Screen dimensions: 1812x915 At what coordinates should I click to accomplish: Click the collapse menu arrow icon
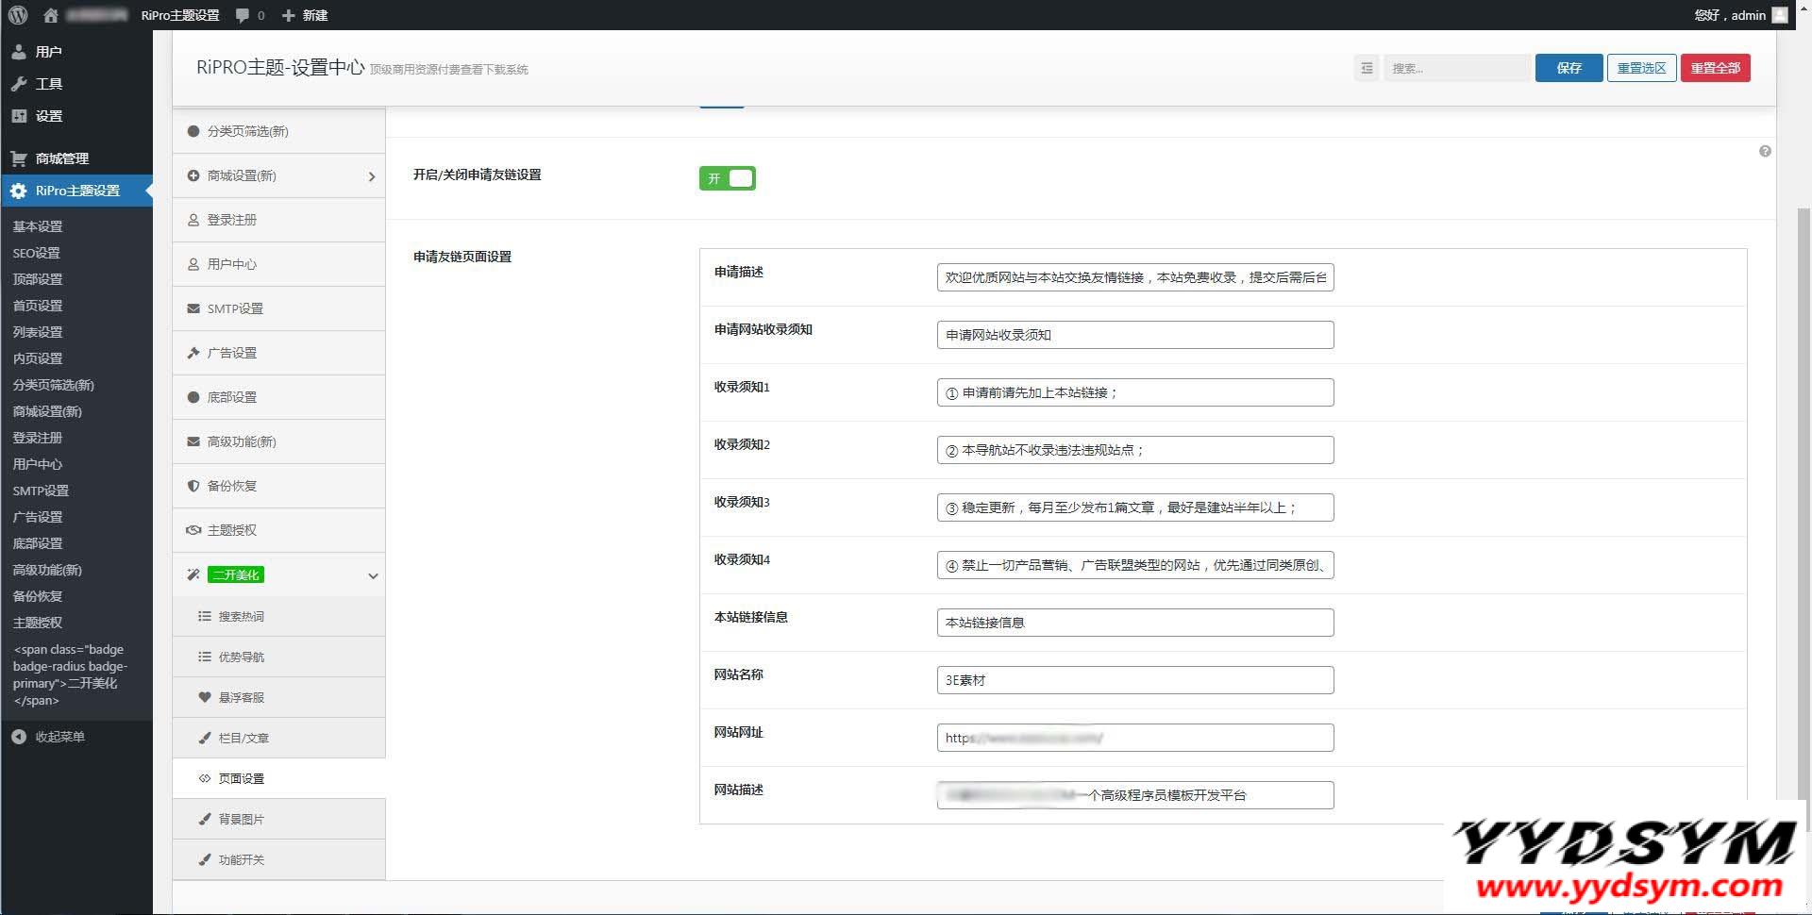(19, 737)
